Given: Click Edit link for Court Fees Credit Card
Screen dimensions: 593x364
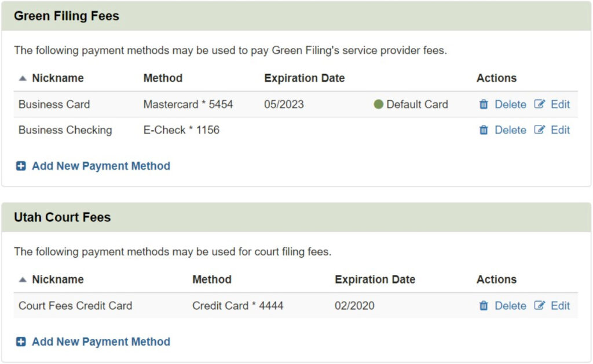Looking at the screenshot, I should pyautogui.click(x=560, y=306).
